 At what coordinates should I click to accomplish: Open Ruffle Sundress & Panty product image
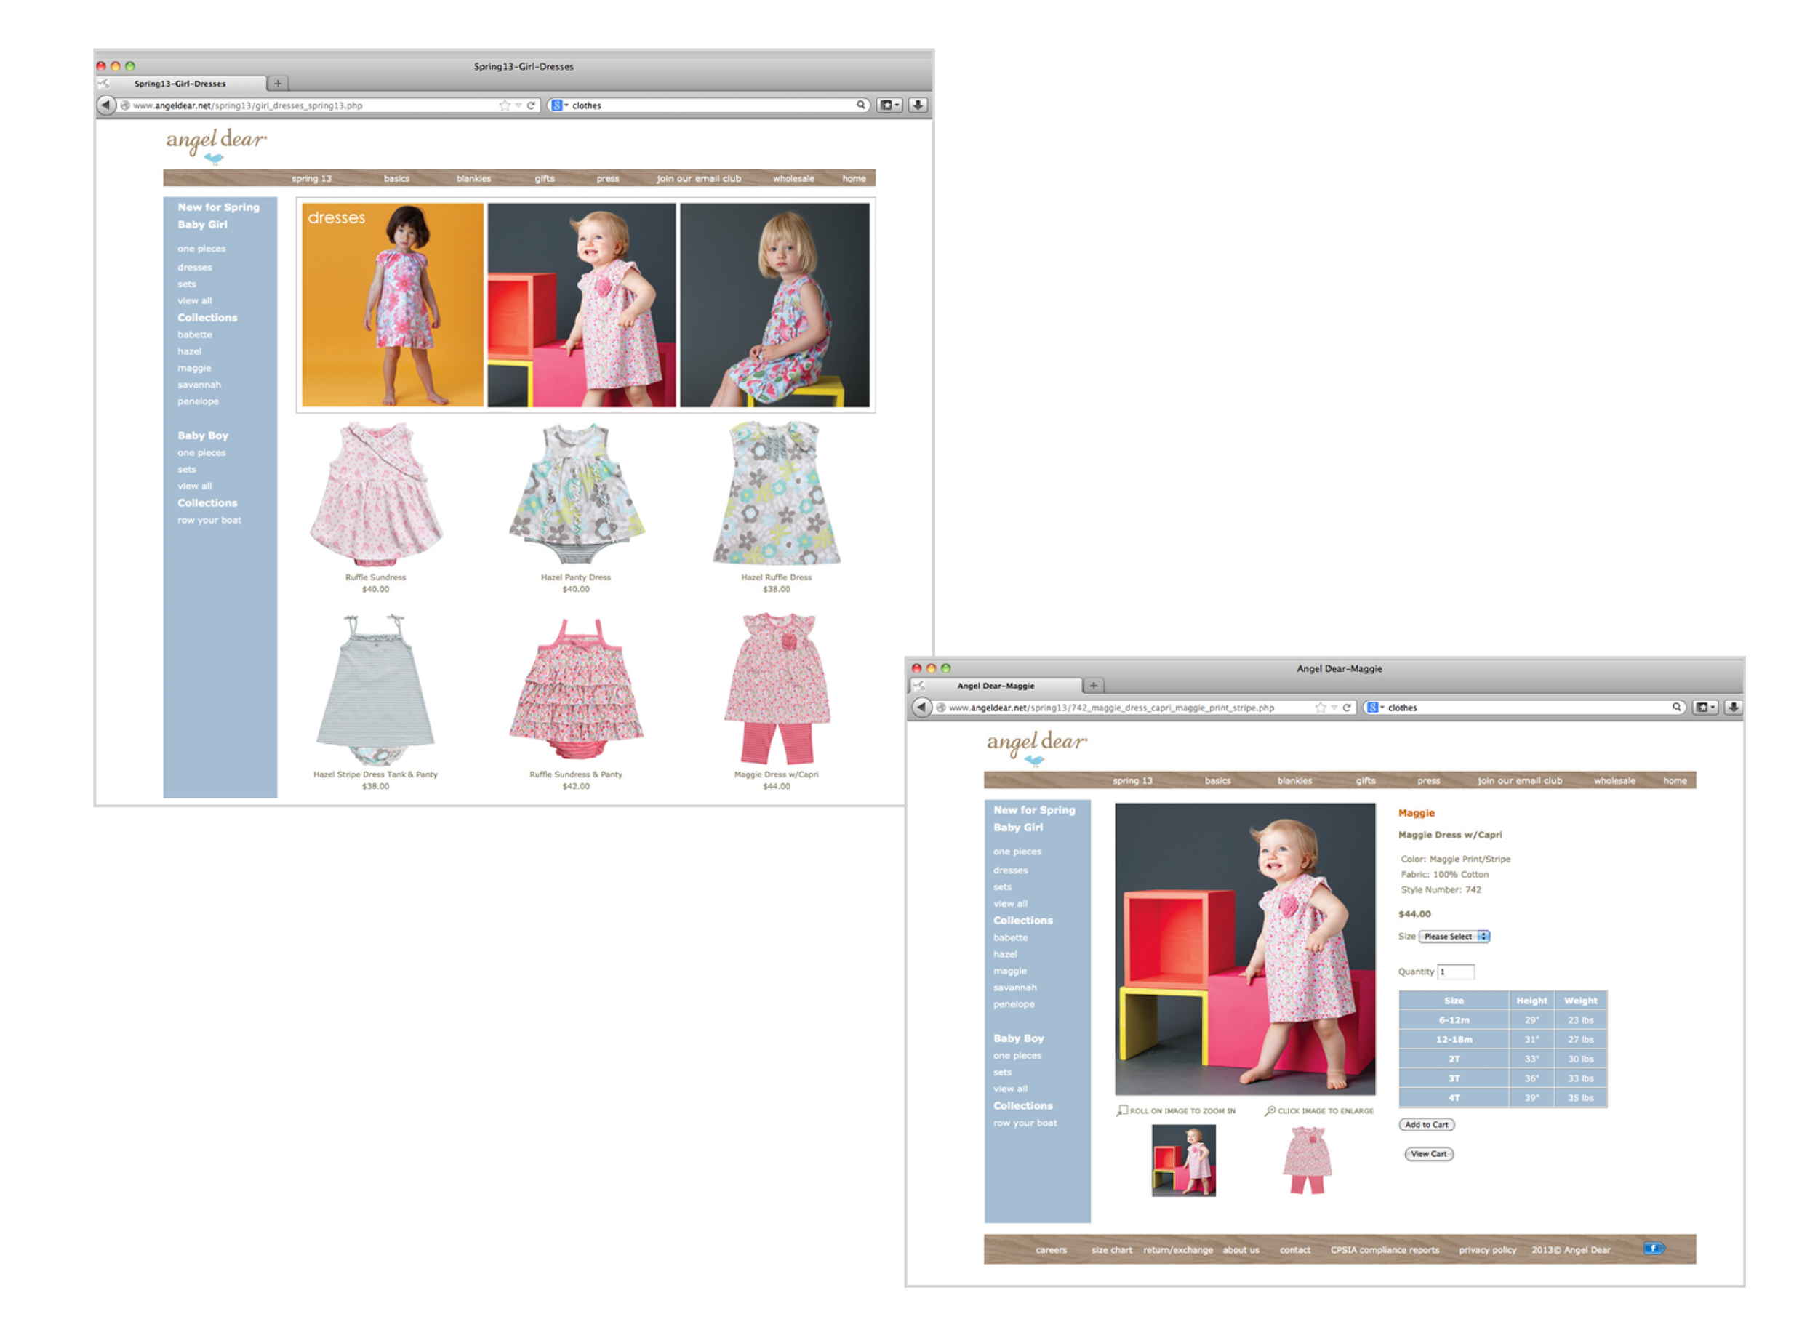575,688
